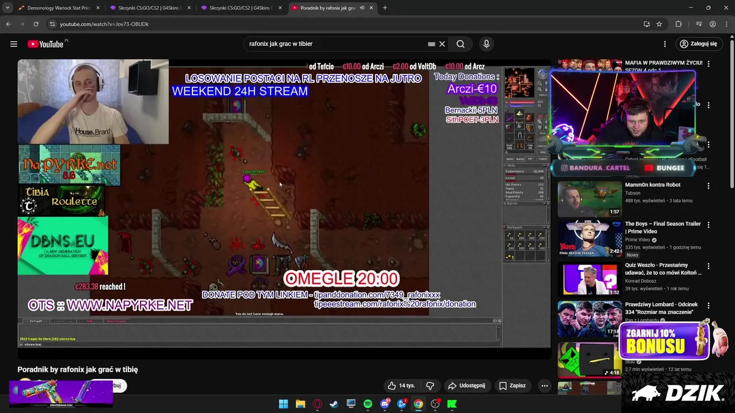Open Chrome extensions puzzle icon
Viewport: 735px width, 413px height.
pyautogui.click(x=679, y=24)
